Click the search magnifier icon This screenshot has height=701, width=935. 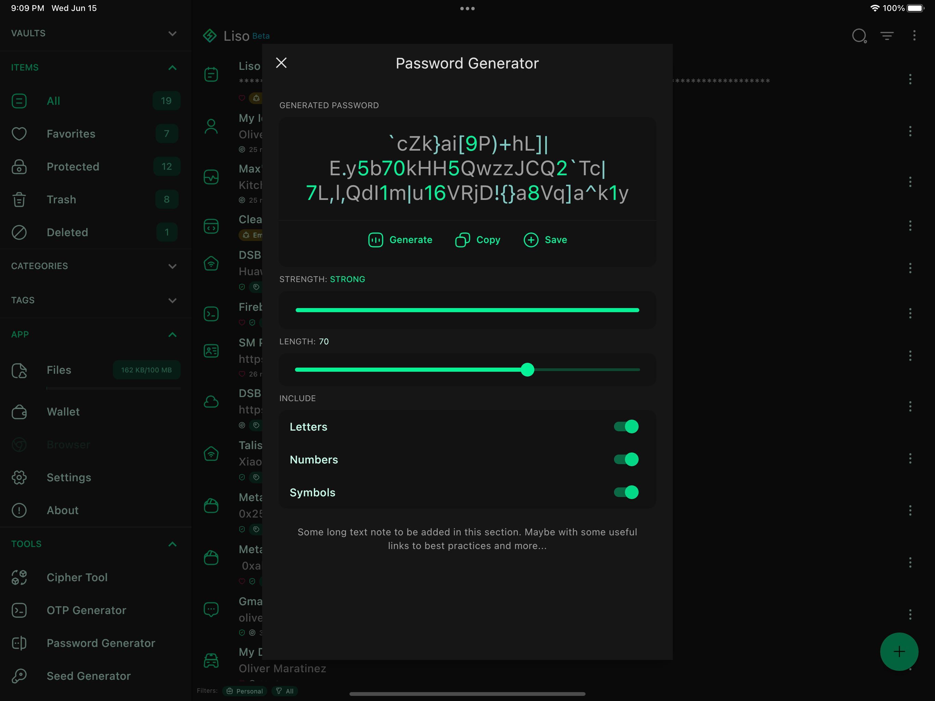pyautogui.click(x=859, y=36)
